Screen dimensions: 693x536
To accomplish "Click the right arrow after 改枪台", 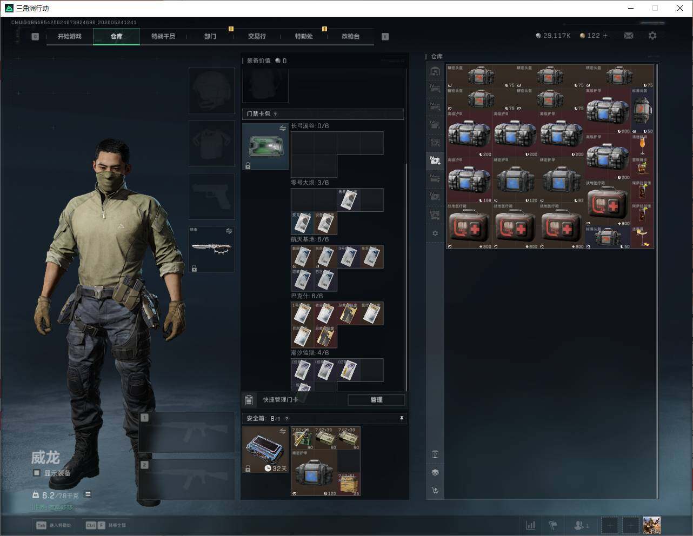I will (x=385, y=37).
